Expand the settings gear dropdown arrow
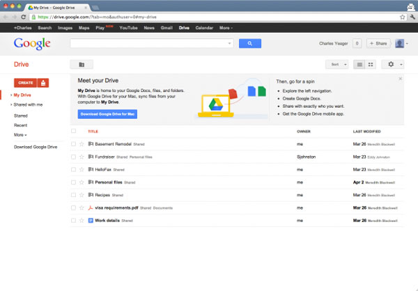Screen dimensions: 418x291 coord(401,65)
